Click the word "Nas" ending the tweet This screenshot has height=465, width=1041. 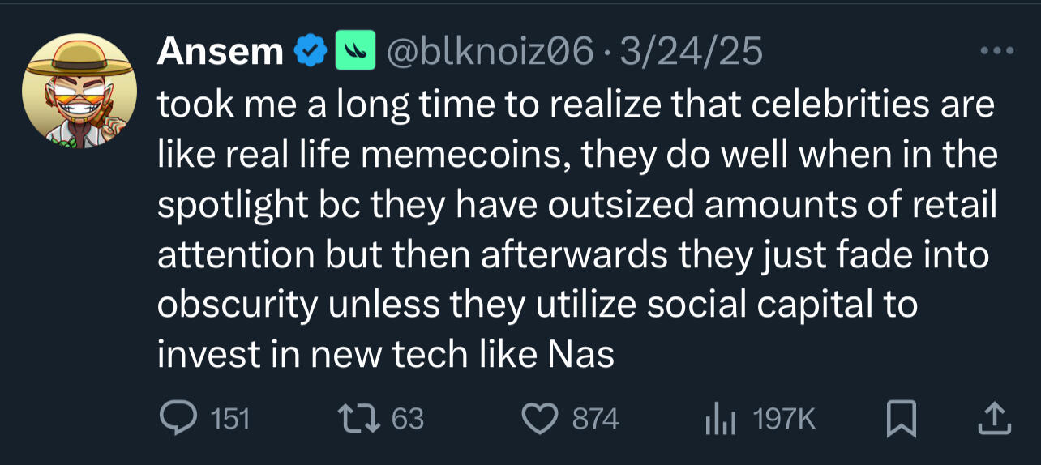[581, 356]
